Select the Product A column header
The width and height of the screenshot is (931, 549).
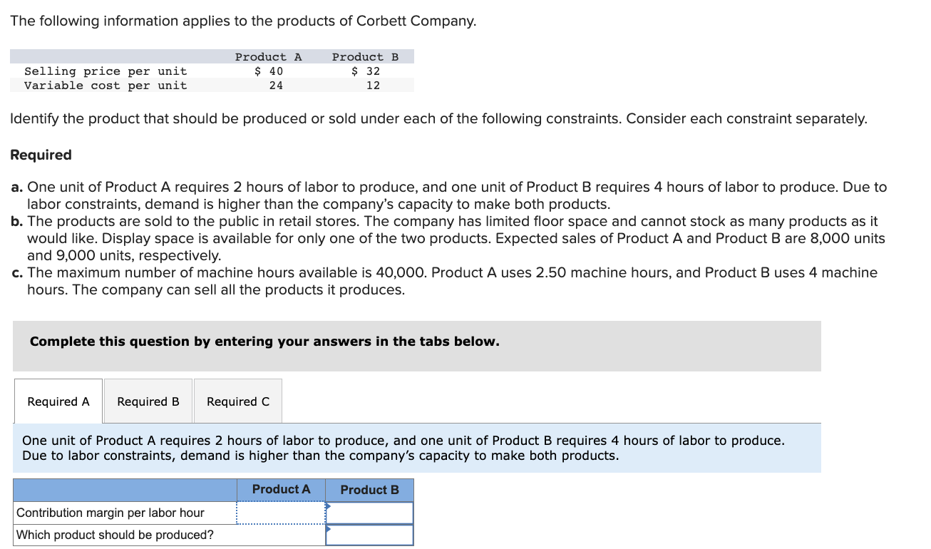point(281,489)
